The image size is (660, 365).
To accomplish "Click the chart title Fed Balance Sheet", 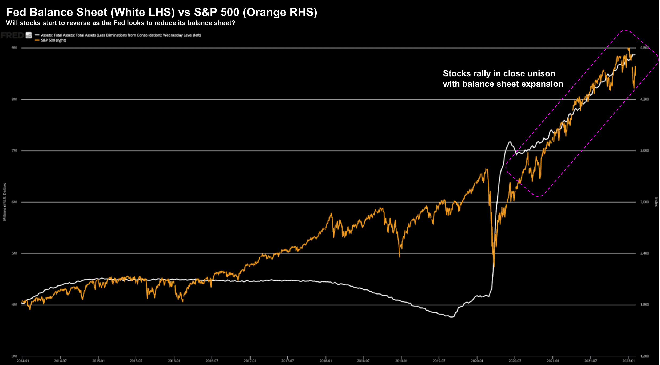I will [161, 12].
